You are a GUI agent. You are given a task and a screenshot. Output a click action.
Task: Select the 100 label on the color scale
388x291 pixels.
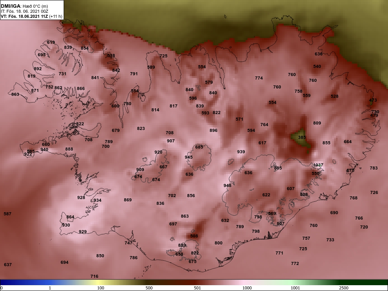coord(101,288)
